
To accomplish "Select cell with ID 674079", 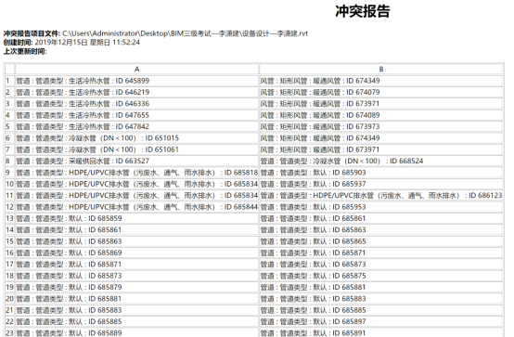I will tap(381, 92).
